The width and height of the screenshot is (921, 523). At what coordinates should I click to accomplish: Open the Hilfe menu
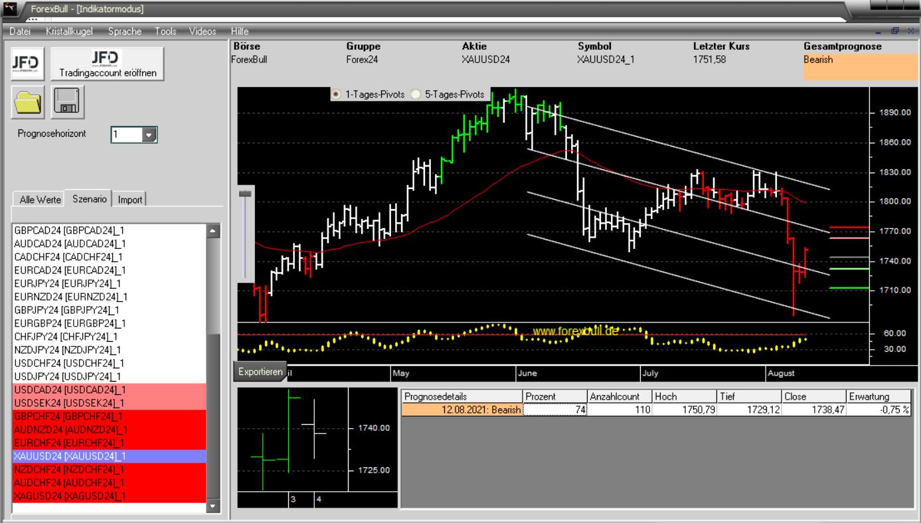pyautogui.click(x=240, y=31)
